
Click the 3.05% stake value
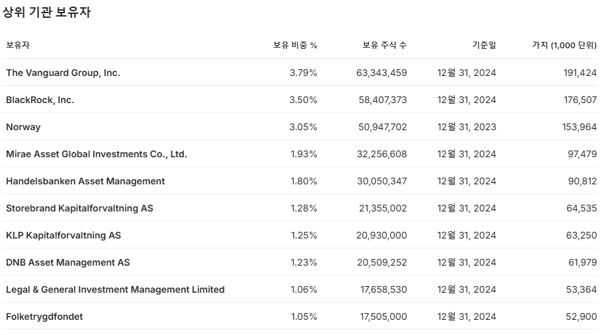[303, 127]
